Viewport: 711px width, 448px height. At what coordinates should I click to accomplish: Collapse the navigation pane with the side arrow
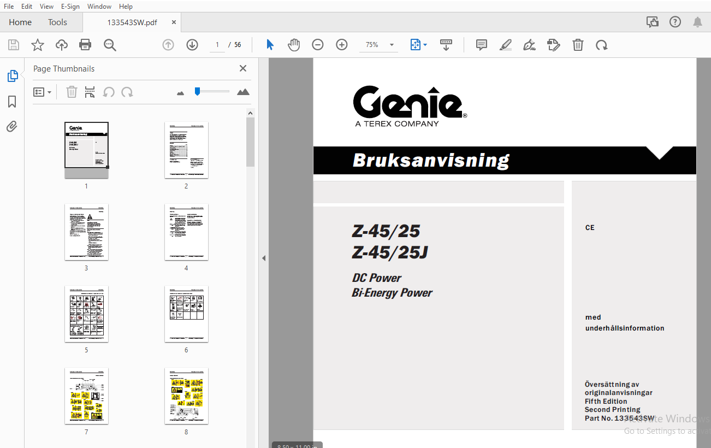[x=264, y=258]
